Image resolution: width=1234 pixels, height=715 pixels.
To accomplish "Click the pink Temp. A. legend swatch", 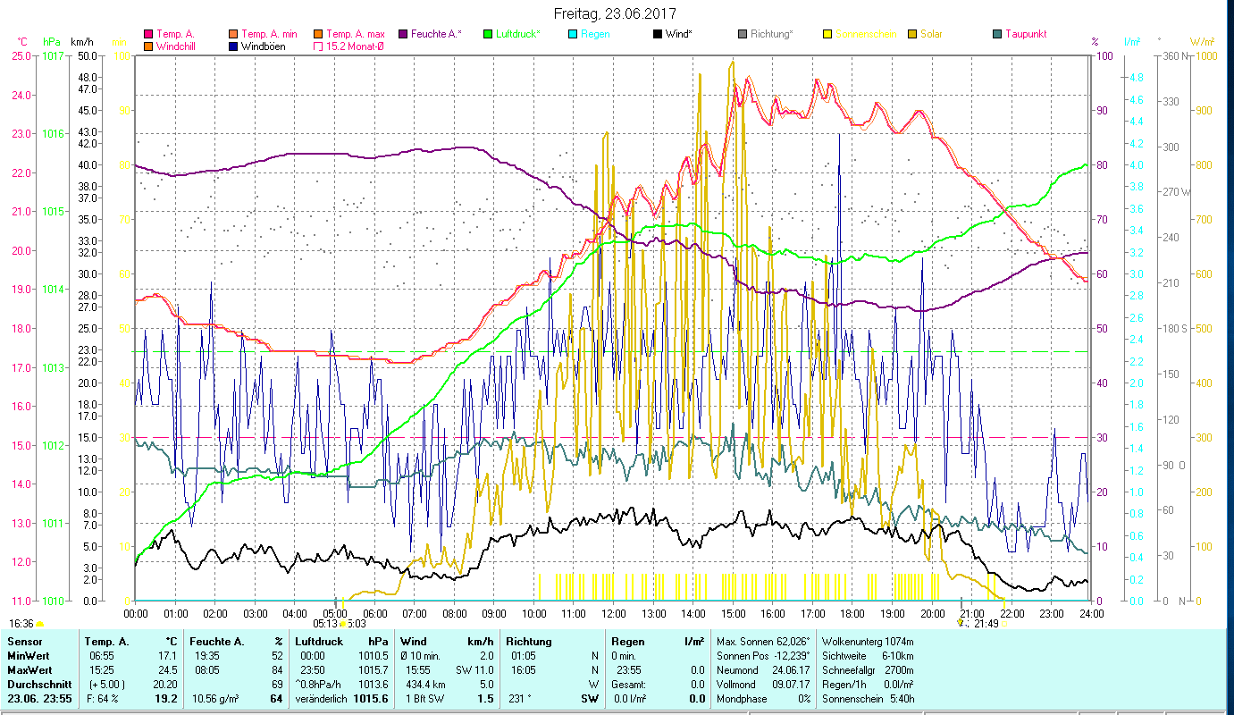I will point(147,34).
